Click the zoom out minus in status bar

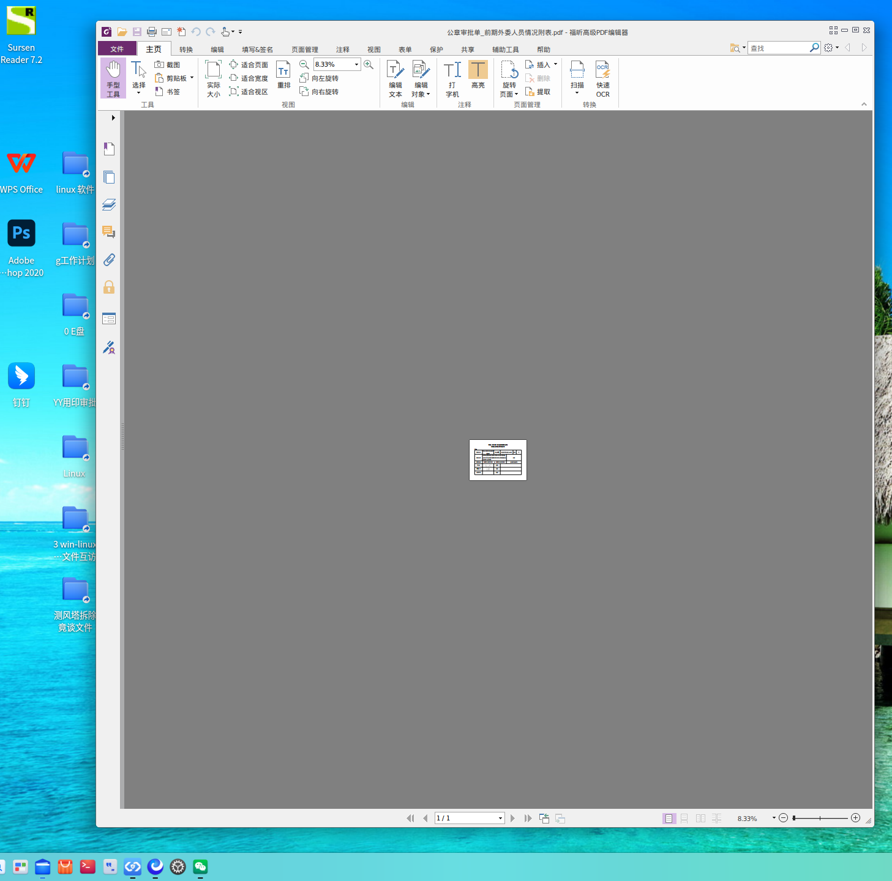click(783, 818)
